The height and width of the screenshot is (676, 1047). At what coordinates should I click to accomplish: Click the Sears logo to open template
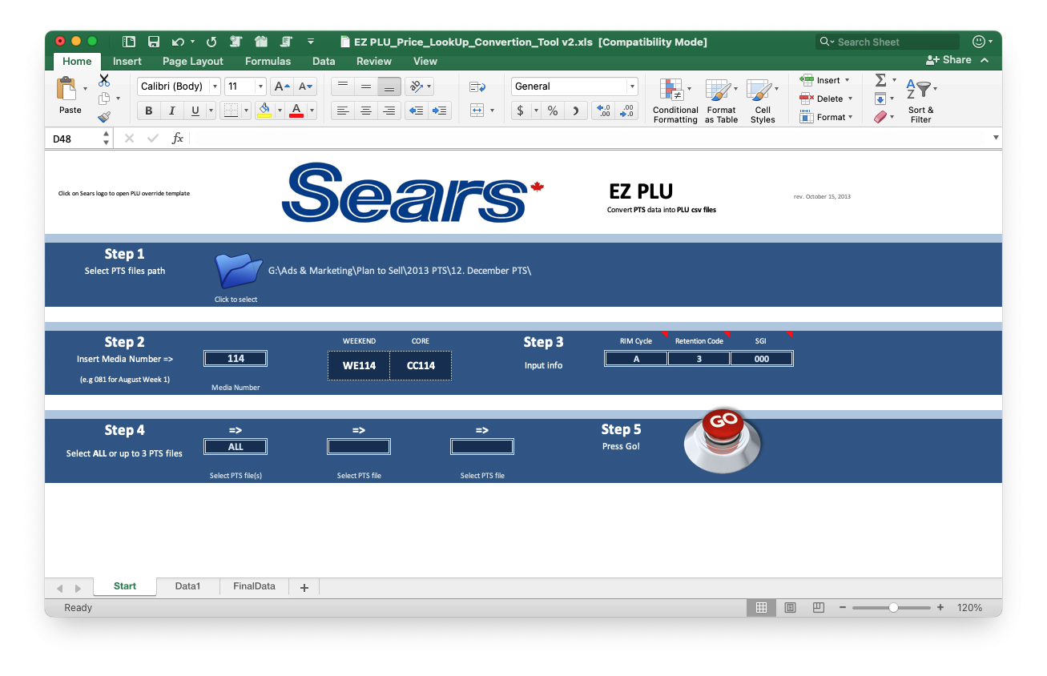tap(413, 193)
